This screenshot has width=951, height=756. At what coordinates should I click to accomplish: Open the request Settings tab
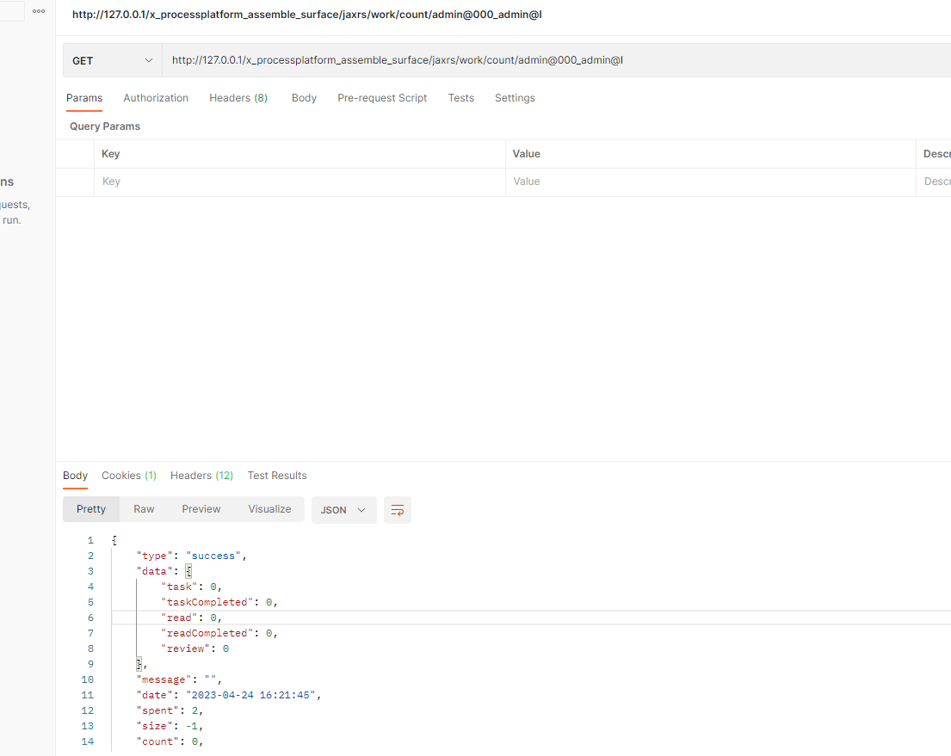click(x=515, y=98)
